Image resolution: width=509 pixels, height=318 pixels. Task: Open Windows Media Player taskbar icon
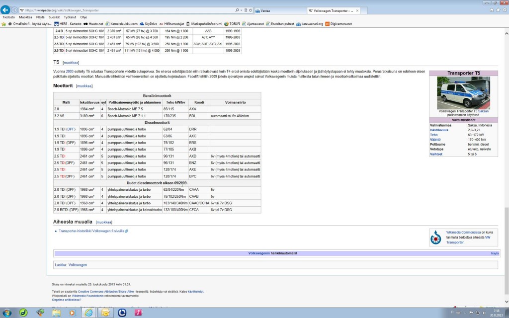click(73, 313)
